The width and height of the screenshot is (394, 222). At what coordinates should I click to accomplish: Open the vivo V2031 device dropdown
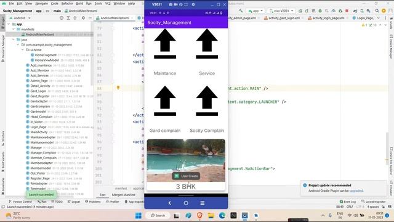click(x=281, y=11)
